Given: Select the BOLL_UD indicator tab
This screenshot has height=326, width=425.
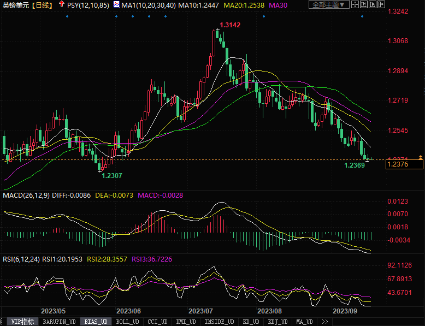Looking at the screenshot, I should point(128,322).
